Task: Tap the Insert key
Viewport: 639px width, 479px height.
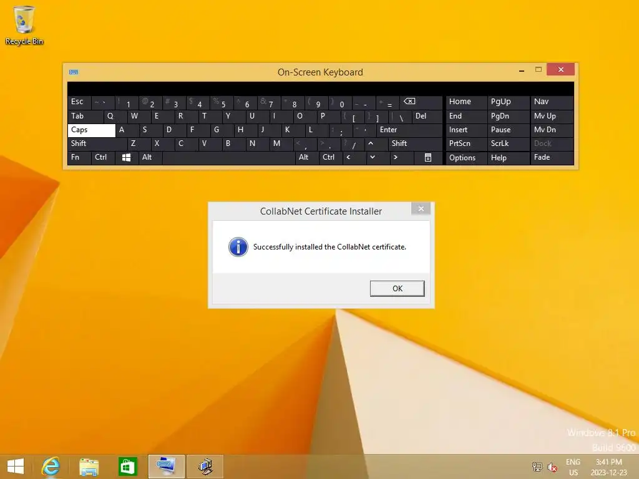Action: click(467, 130)
